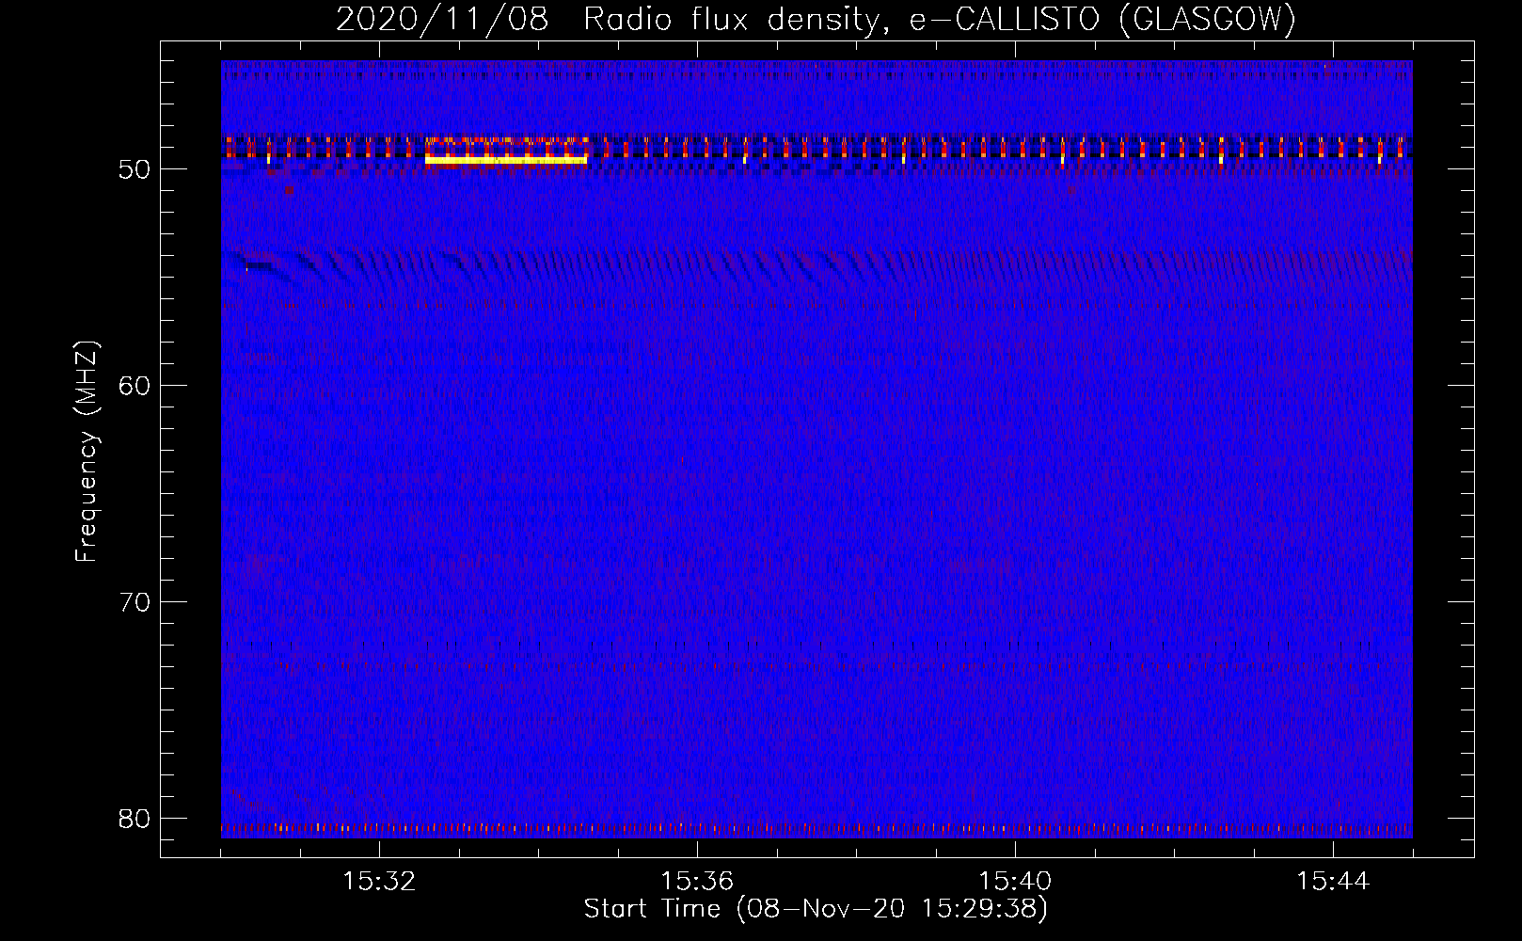The width and height of the screenshot is (1522, 941).
Task: Click the plot title '2020/11/08 Radio flux density'
Action: pos(613,20)
